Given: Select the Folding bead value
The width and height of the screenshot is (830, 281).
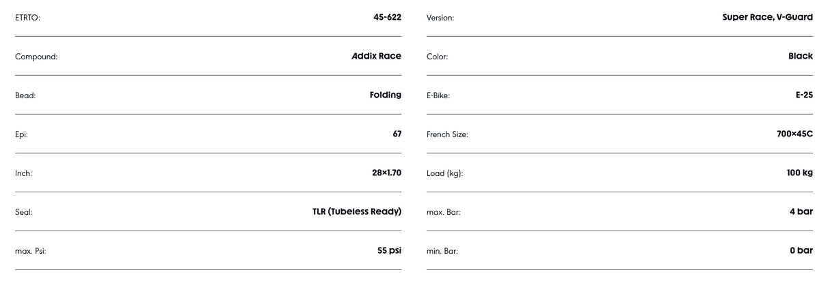Looking at the screenshot, I should [x=382, y=95].
